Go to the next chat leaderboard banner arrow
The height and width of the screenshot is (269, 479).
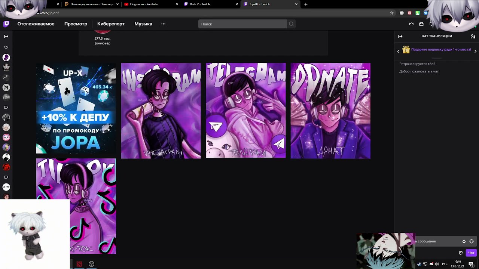click(475, 51)
